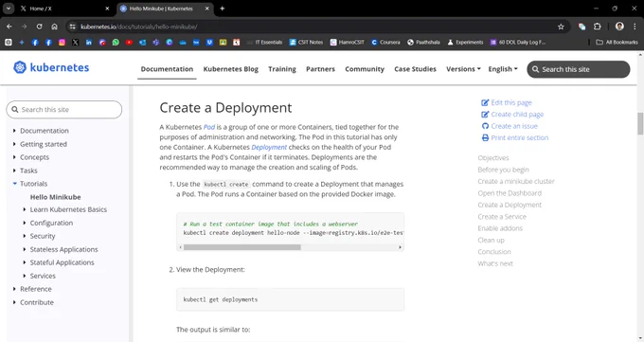Click the site info icon beside the URL

(x=72, y=27)
